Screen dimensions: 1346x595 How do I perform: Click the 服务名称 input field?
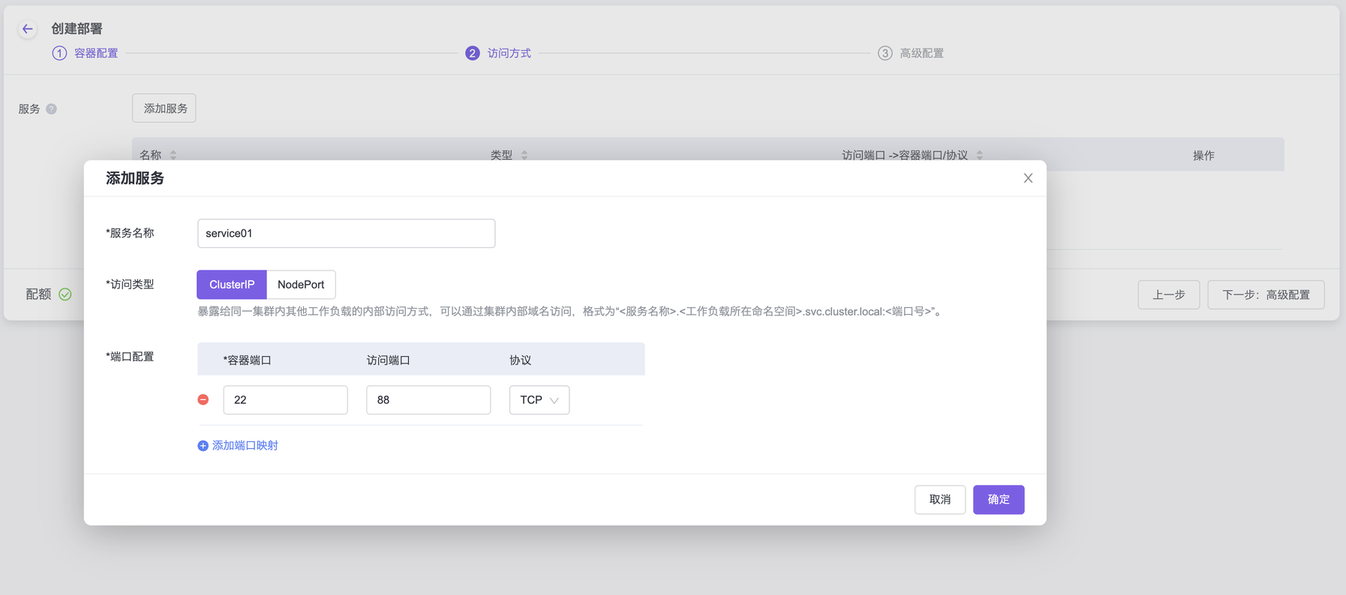(346, 234)
